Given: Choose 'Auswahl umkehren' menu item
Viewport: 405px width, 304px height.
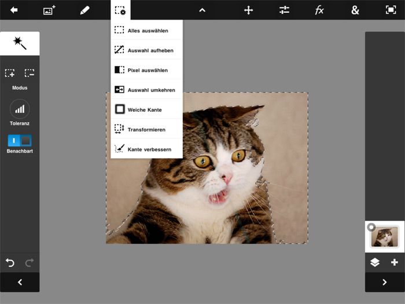Looking at the screenshot, I should (147, 90).
